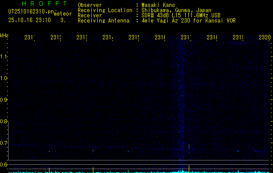Click the 1.0 frequency axis label

pyautogui.click(x=4, y=78)
